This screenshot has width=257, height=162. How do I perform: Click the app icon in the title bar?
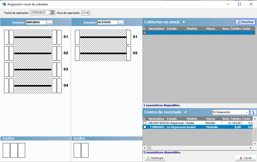click(4, 4)
